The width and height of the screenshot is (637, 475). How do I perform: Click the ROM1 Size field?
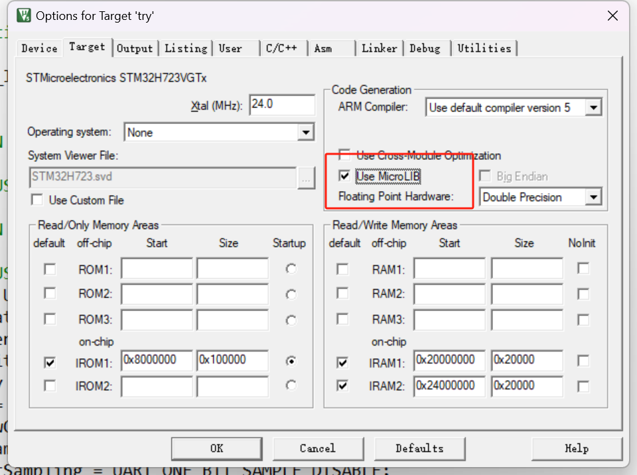[x=232, y=268]
